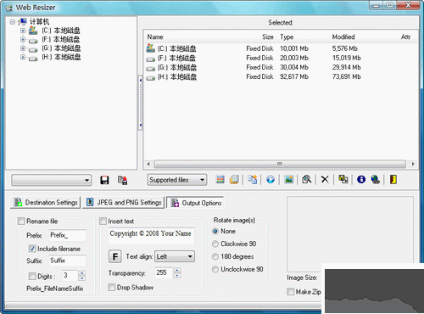Click the F font button
The height and width of the screenshot is (314, 424).
point(115,256)
